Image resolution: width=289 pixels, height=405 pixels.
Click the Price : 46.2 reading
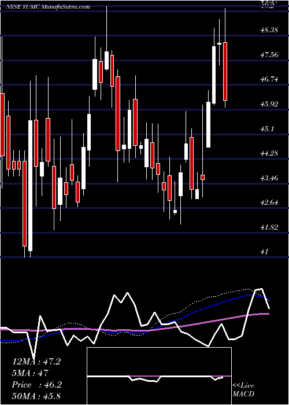36,385
